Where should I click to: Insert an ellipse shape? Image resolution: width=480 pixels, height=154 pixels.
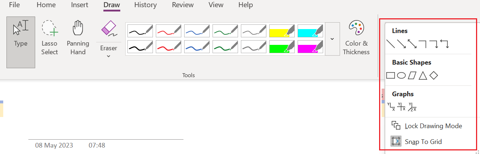pyautogui.click(x=401, y=75)
